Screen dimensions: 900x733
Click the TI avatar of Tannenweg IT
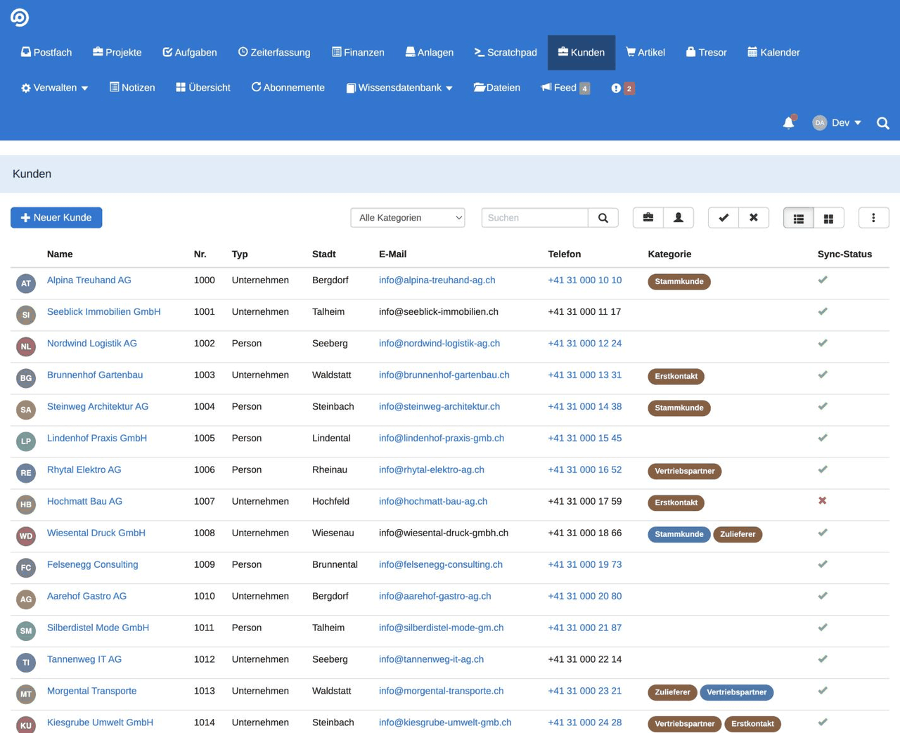(x=26, y=663)
